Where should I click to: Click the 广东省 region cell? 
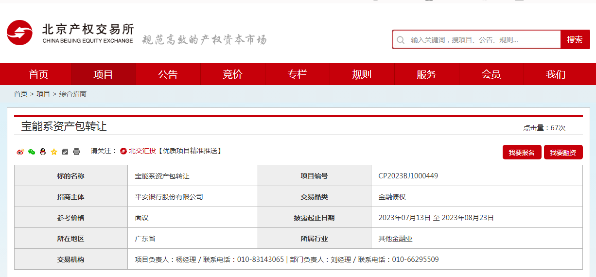[193, 239]
